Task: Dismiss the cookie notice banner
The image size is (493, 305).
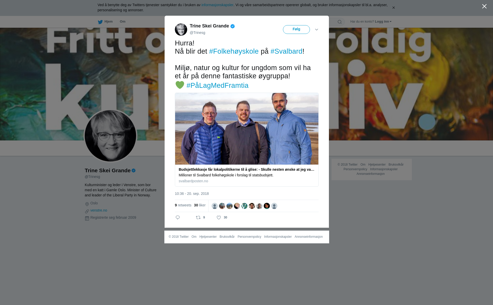Action: click(393, 8)
